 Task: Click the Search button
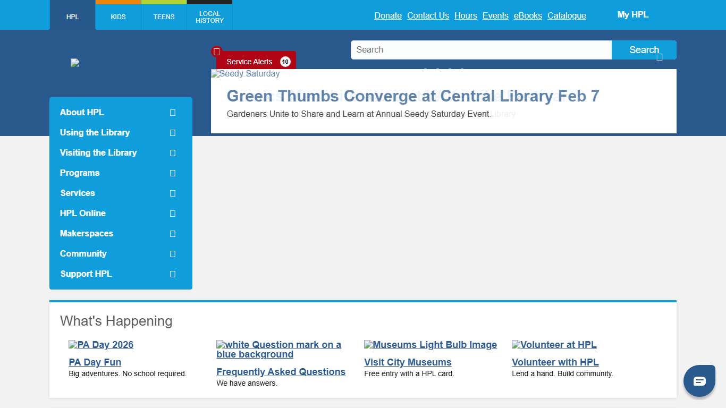point(644,50)
